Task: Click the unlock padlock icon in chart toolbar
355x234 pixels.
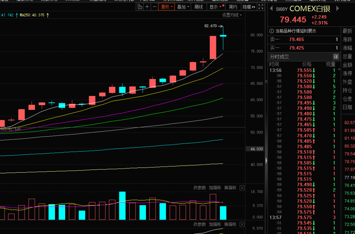Action: [140, 7]
